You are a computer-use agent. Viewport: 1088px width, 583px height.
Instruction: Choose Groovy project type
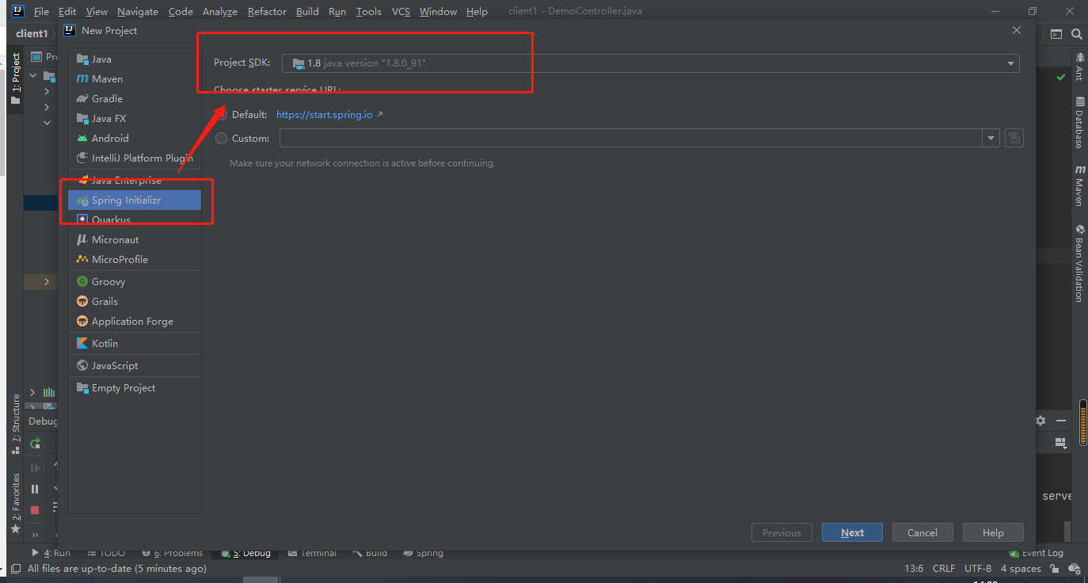tap(135, 281)
